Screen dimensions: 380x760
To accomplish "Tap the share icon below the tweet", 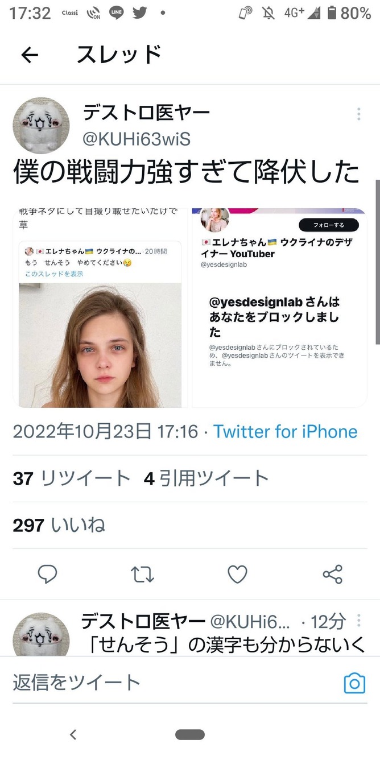I will 333,575.
